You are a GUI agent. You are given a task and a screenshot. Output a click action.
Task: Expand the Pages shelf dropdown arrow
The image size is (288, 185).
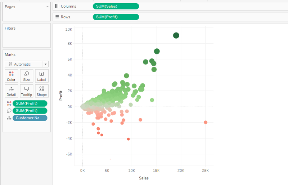point(47,7)
